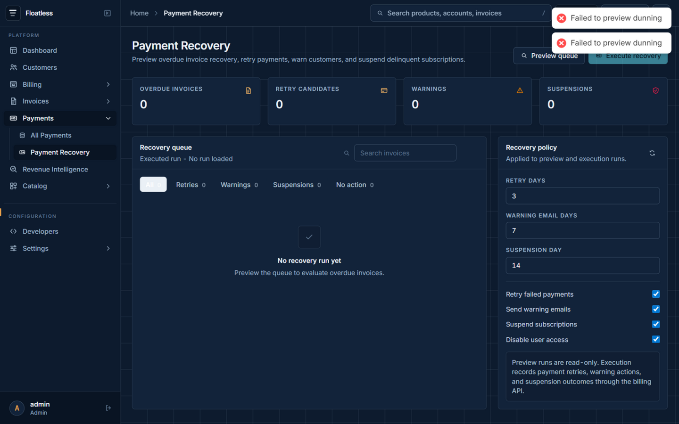Viewport: 679px width, 424px height.
Task: Click the Preview queue button
Action: [549, 56]
